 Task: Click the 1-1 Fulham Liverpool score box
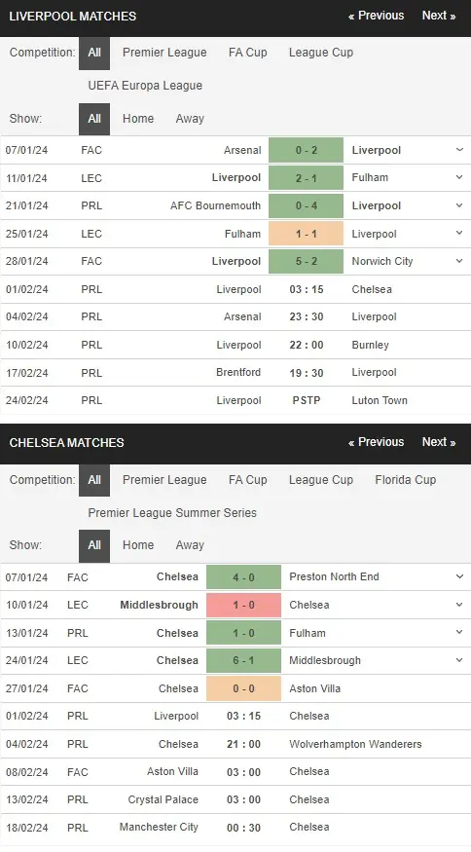(306, 234)
